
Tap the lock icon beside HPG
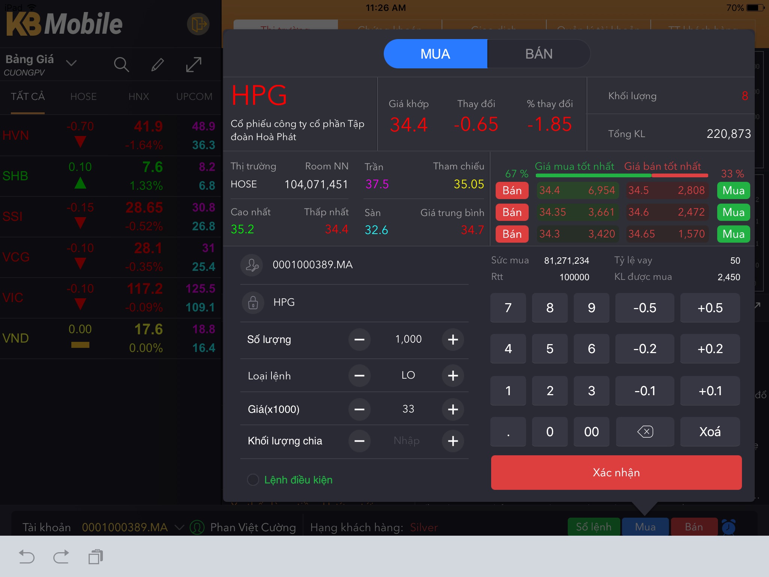tap(253, 302)
